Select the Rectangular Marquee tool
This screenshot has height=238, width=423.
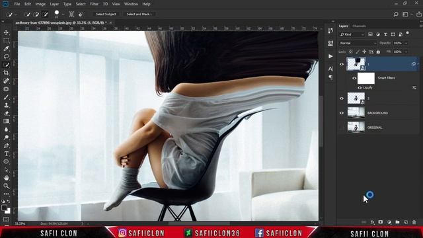[6, 40]
